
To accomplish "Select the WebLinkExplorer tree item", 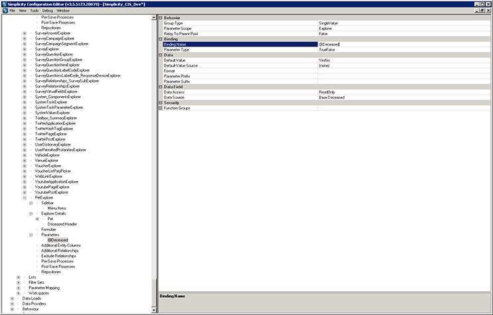I will [48, 176].
